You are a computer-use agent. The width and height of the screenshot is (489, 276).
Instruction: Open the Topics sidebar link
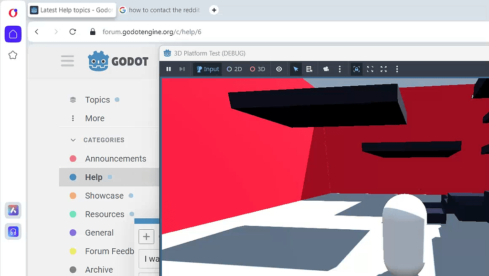click(97, 100)
